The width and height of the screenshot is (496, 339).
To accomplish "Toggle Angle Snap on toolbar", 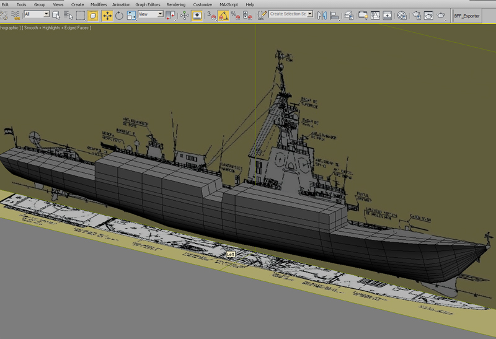I will click(224, 15).
